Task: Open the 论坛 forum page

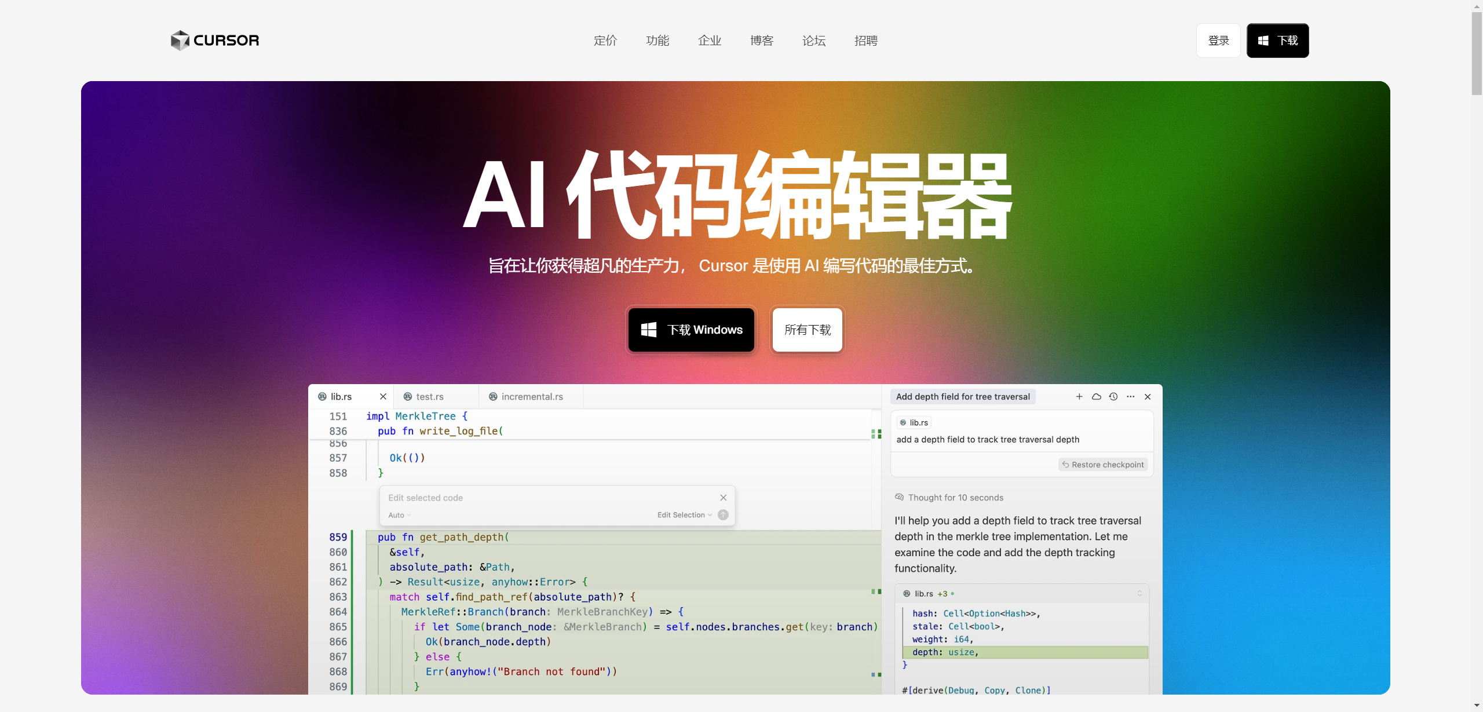Action: [x=814, y=41]
